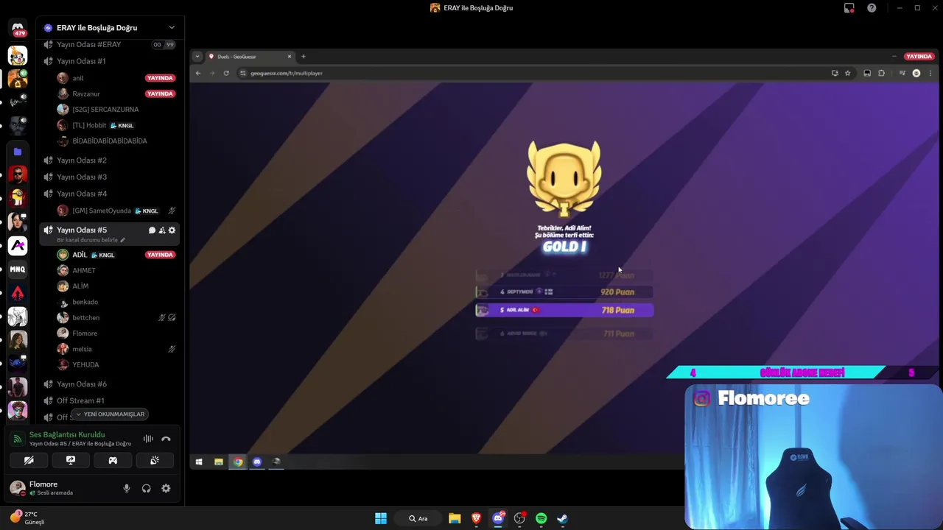Image resolution: width=943 pixels, height=530 pixels.
Task: Set status via Bir kanal durumu belirle
Action: (x=88, y=240)
